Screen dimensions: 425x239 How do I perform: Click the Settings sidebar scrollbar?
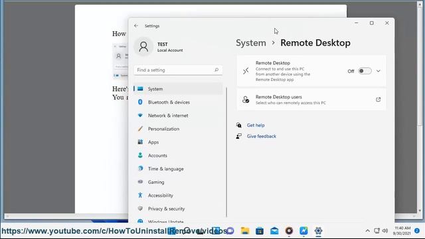pos(226,152)
